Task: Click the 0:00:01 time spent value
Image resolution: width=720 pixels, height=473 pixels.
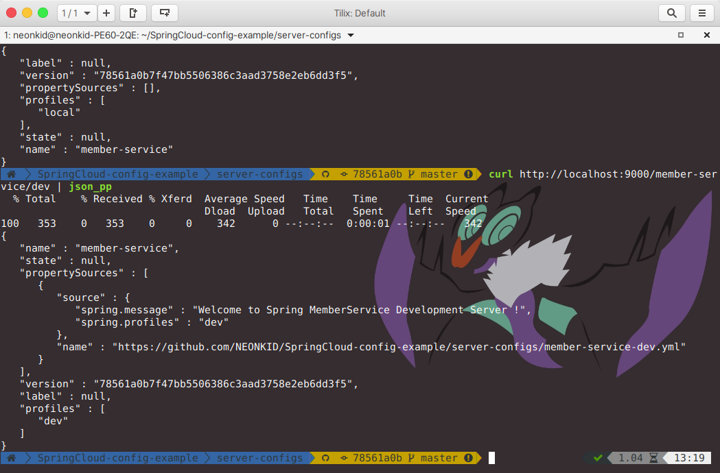Action: [x=368, y=224]
